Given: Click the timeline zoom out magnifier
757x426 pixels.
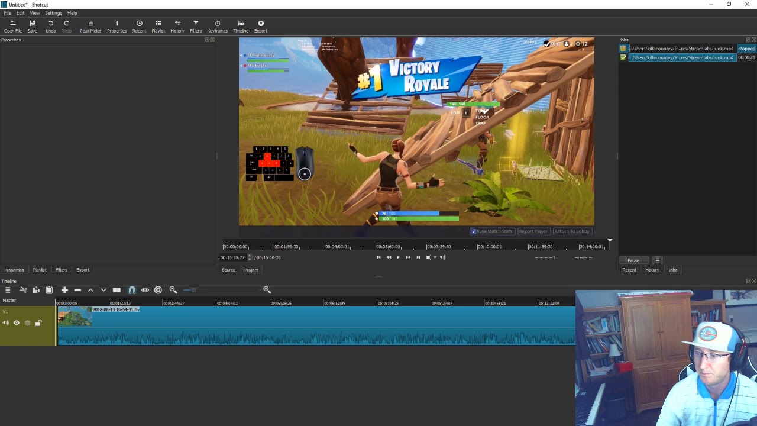Looking at the screenshot, I should 173,290.
